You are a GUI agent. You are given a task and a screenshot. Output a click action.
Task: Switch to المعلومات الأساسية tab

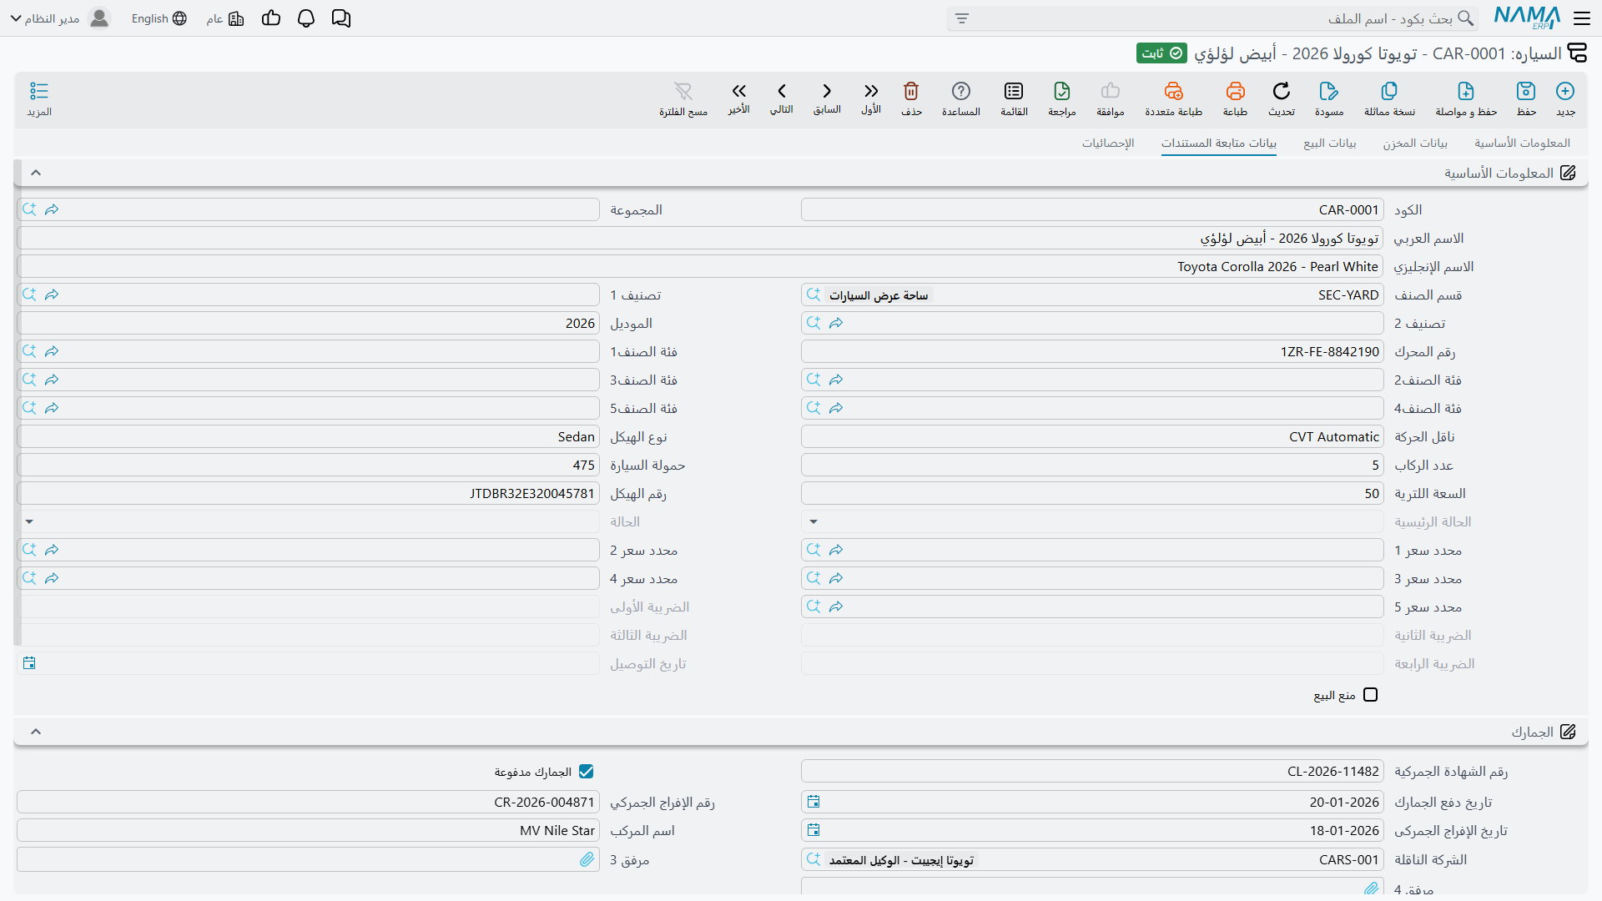tap(1522, 143)
